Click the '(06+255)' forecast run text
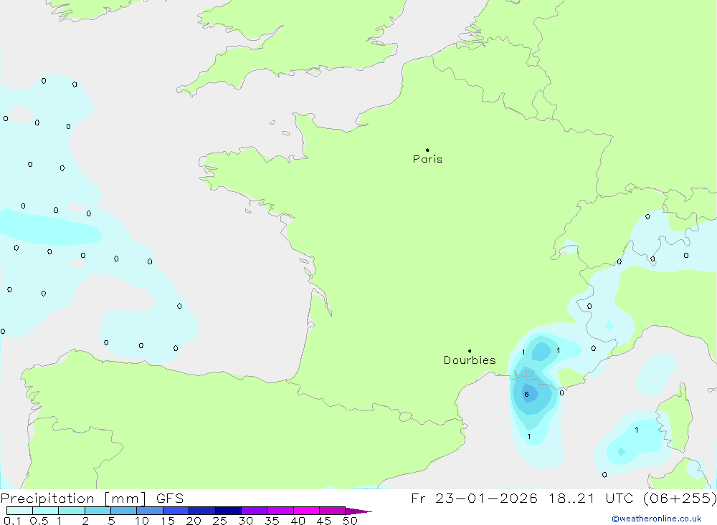Viewport: 717px width, 525px height. click(x=680, y=498)
